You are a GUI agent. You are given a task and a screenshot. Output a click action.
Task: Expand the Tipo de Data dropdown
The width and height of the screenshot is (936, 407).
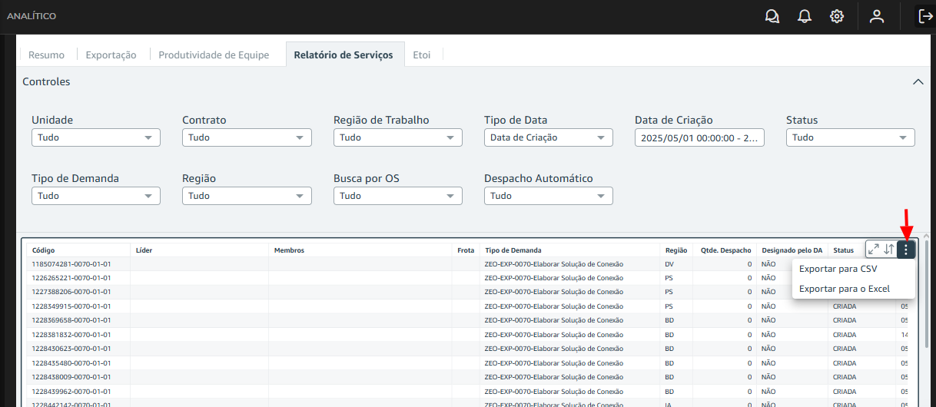point(548,137)
